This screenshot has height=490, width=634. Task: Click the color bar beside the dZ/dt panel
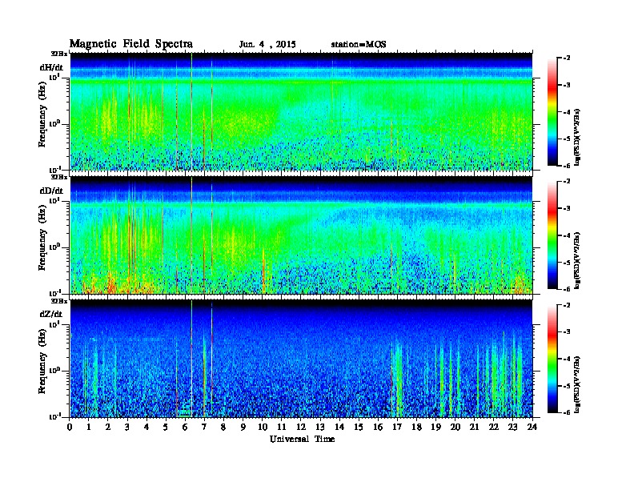(552, 359)
